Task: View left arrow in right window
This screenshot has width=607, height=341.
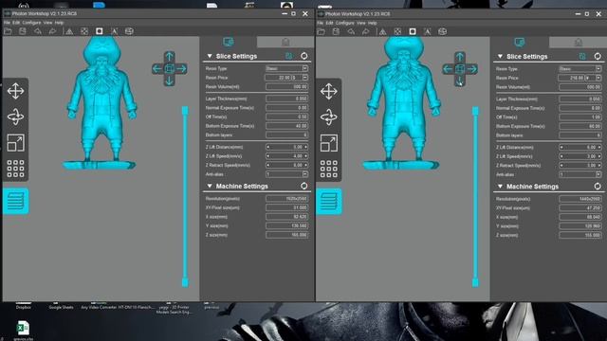Action: click(448, 69)
